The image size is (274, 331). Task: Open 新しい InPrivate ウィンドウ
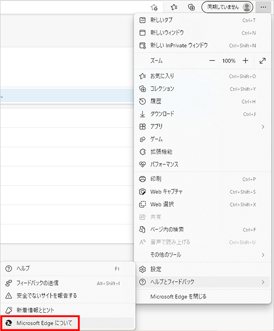pyautogui.click(x=203, y=45)
